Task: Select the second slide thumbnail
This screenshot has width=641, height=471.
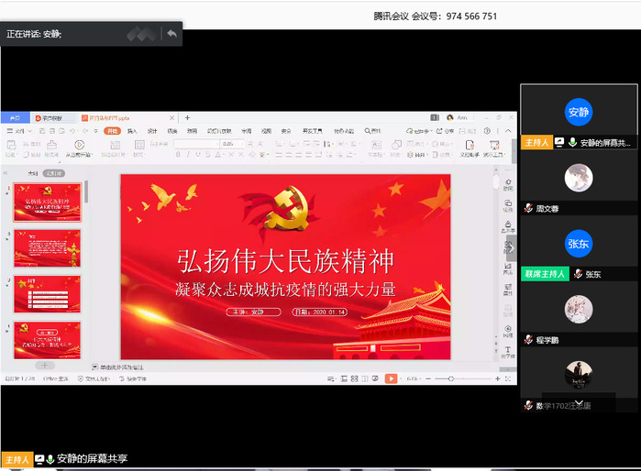Action: [47, 247]
